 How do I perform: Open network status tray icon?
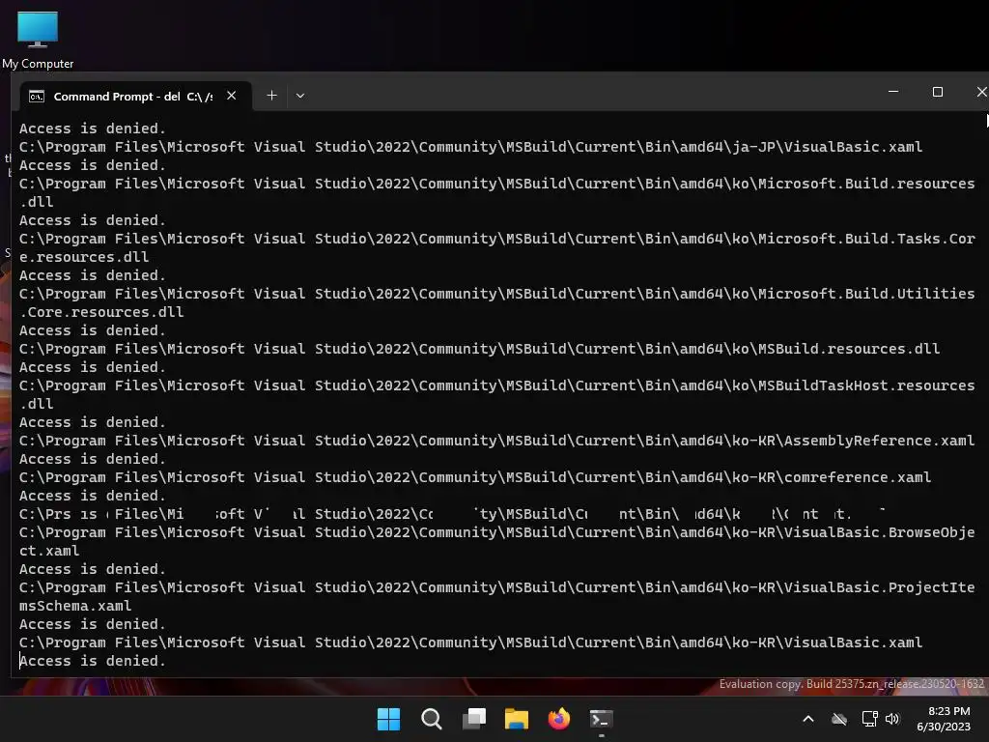click(870, 719)
